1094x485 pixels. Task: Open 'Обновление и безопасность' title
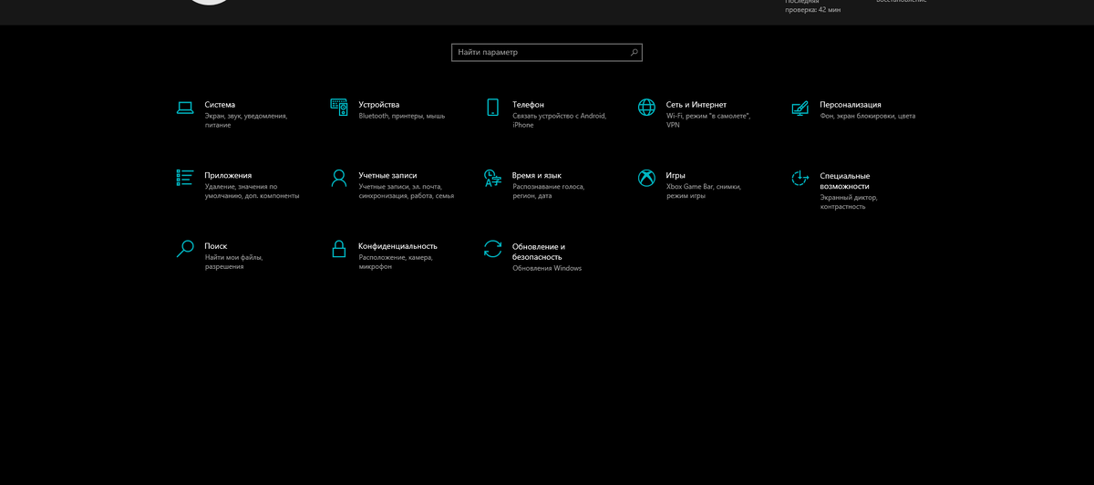coord(539,252)
